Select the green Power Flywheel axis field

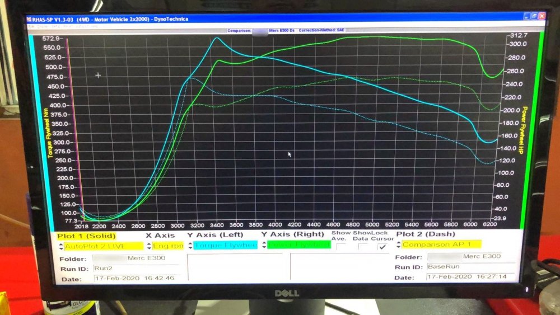(x=298, y=245)
